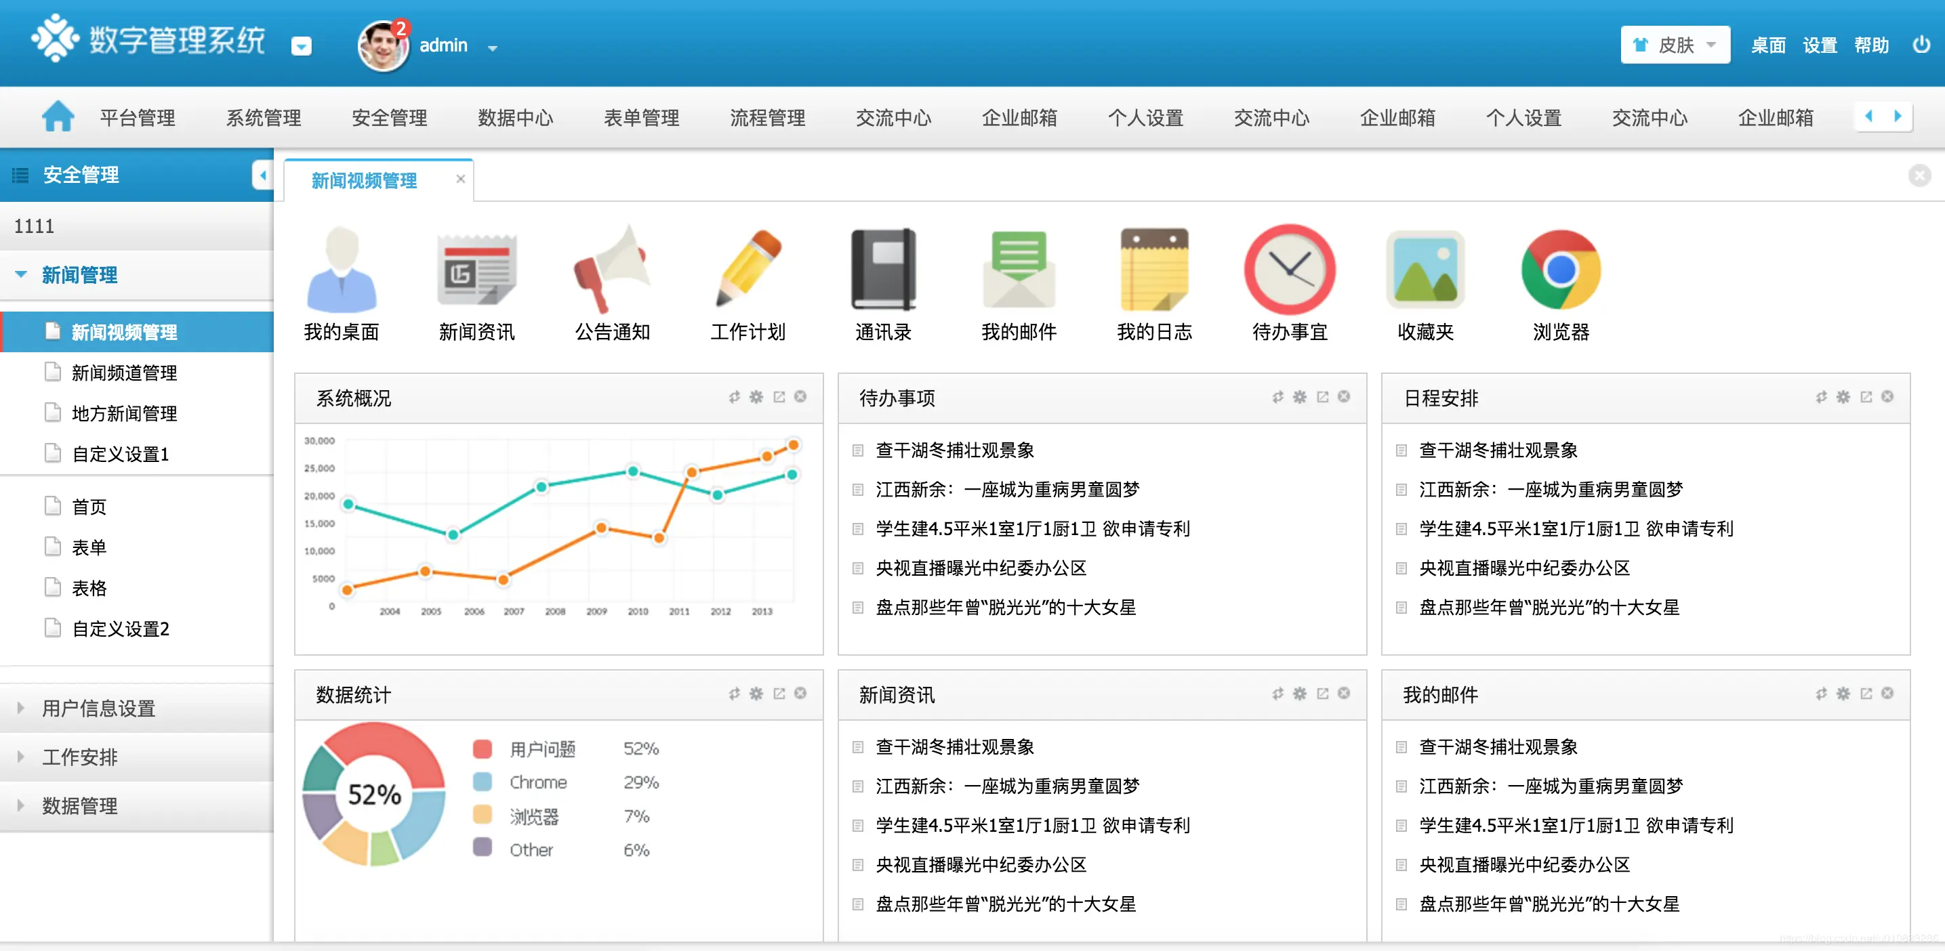Maximize the 日程安排 widget
Image resolution: width=1945 pixels, height=951 pixels.
pyautogui.click(x=1866, y=396)
